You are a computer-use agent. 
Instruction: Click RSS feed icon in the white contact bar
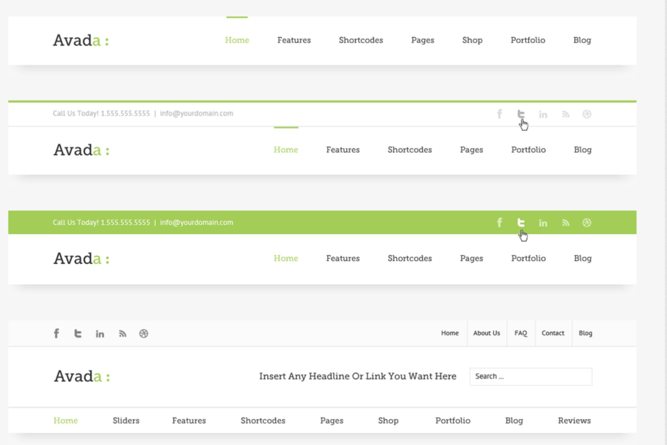click(x=565, y=115)
